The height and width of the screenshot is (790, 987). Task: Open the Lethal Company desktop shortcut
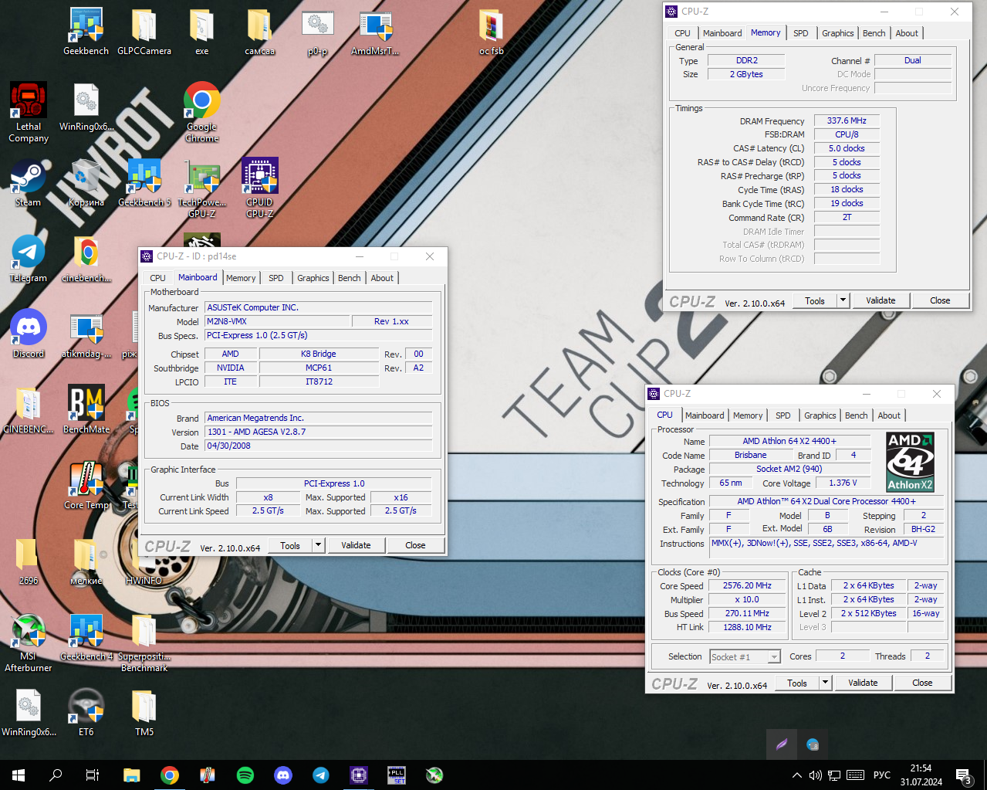[29, 113]
